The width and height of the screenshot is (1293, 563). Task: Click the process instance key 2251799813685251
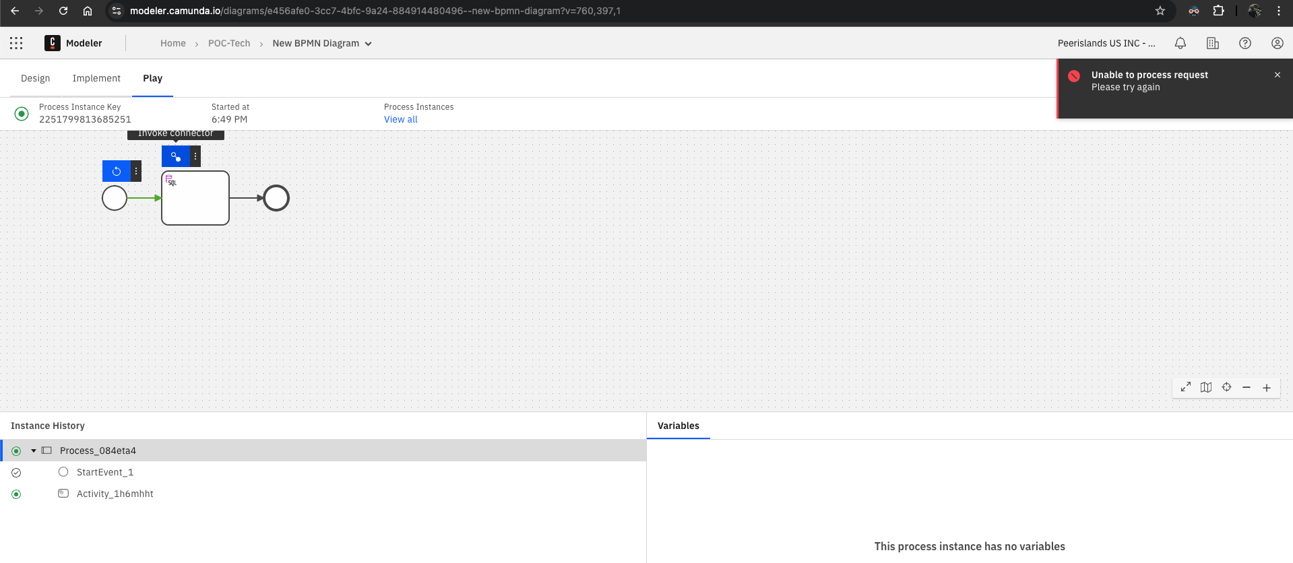[85, 119]
